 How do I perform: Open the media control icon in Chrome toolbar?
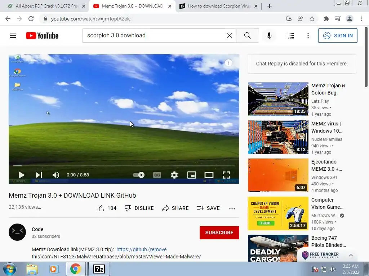pyautogui.click(x=338, y=19)
